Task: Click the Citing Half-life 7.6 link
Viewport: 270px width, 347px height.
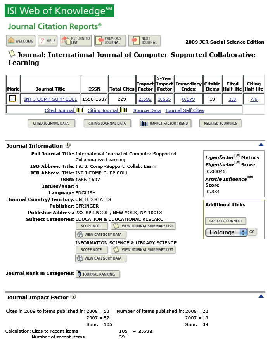Action: click(254, 99)
